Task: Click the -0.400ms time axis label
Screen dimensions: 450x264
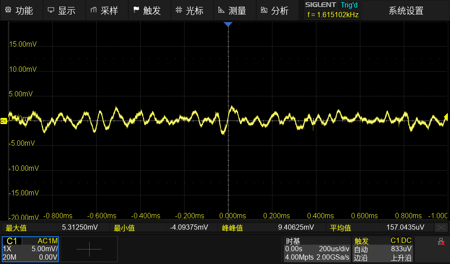Action: 145,216
